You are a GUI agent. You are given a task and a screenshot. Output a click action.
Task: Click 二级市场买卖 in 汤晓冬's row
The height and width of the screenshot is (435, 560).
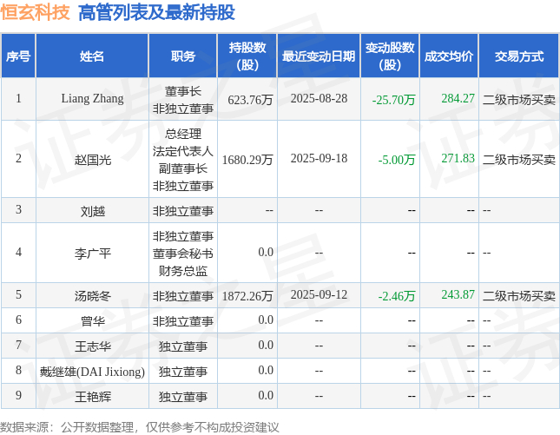(519, 296)
